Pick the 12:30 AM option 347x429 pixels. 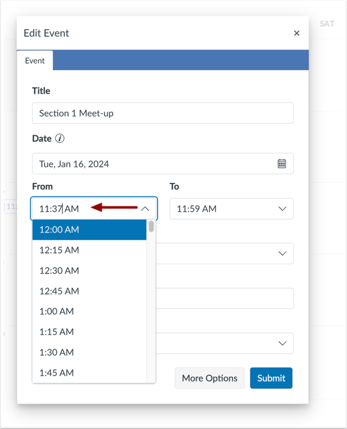pyautogui.click(x=89, y=270)
